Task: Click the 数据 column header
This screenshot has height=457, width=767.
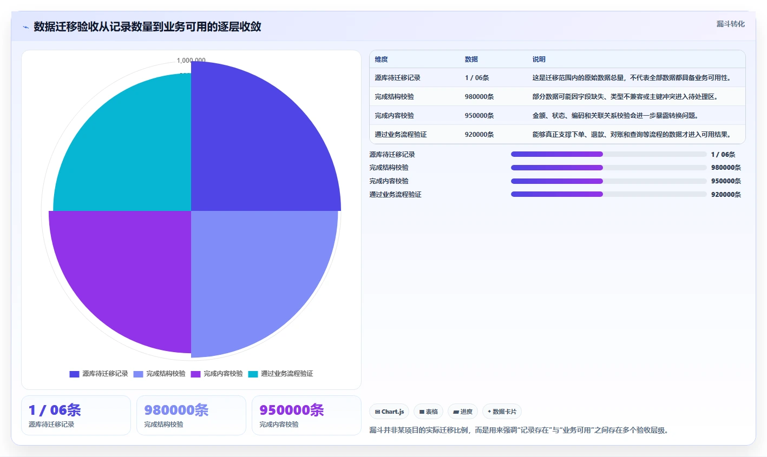Action: (471, 59)
